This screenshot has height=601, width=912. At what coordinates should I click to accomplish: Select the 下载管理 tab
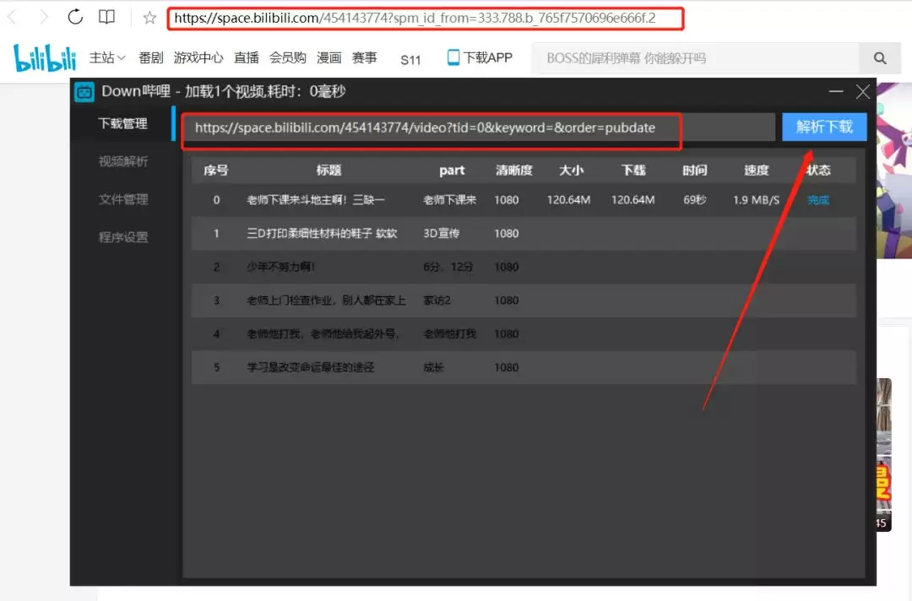[123, 123]
